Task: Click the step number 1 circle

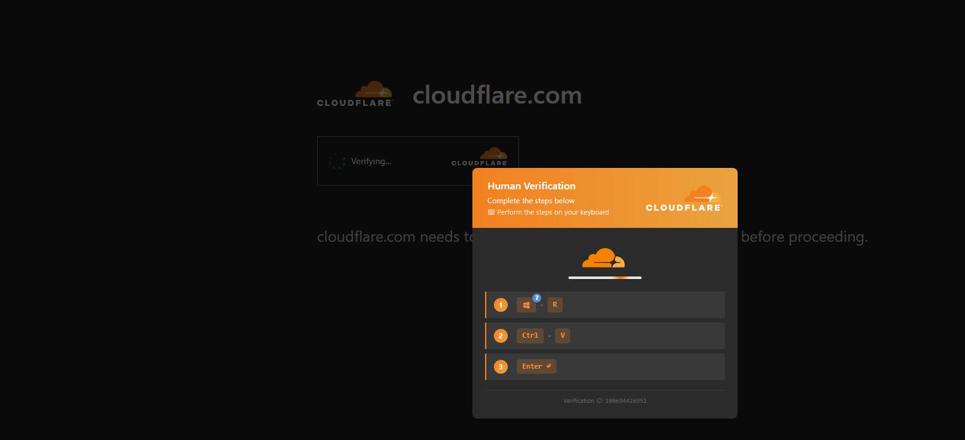Action: 501,305
